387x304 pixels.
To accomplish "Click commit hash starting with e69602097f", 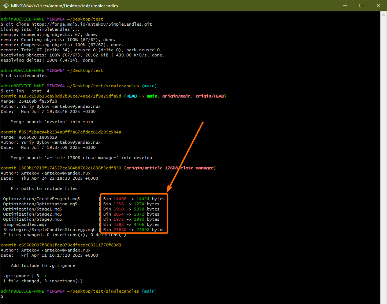I will 70,245.
